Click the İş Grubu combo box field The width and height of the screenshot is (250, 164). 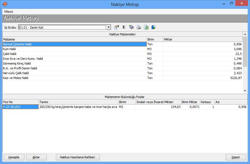coord(62,27)
